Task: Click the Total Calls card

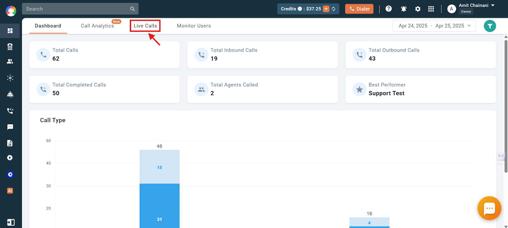Action: [104, 55]
